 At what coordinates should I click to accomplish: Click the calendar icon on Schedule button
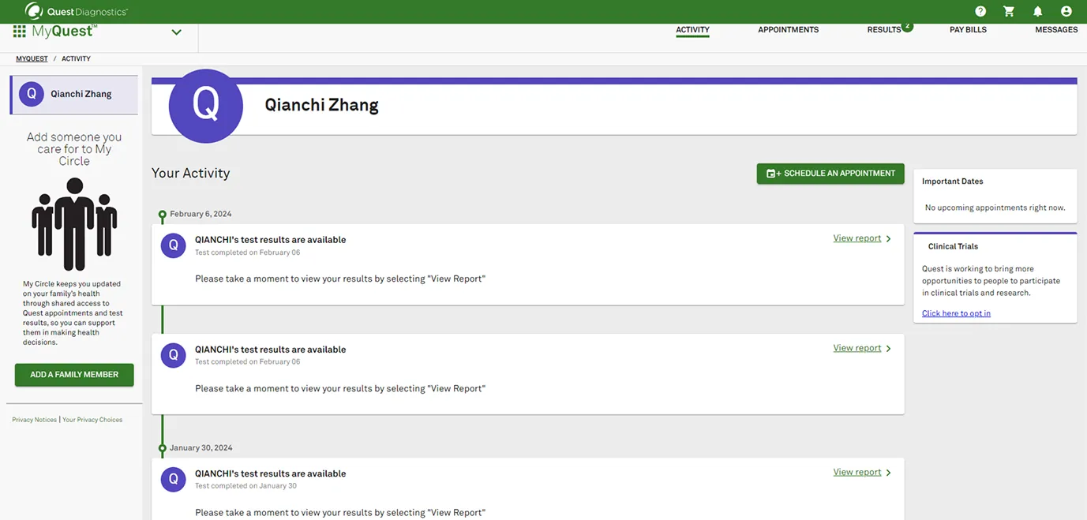774,174
